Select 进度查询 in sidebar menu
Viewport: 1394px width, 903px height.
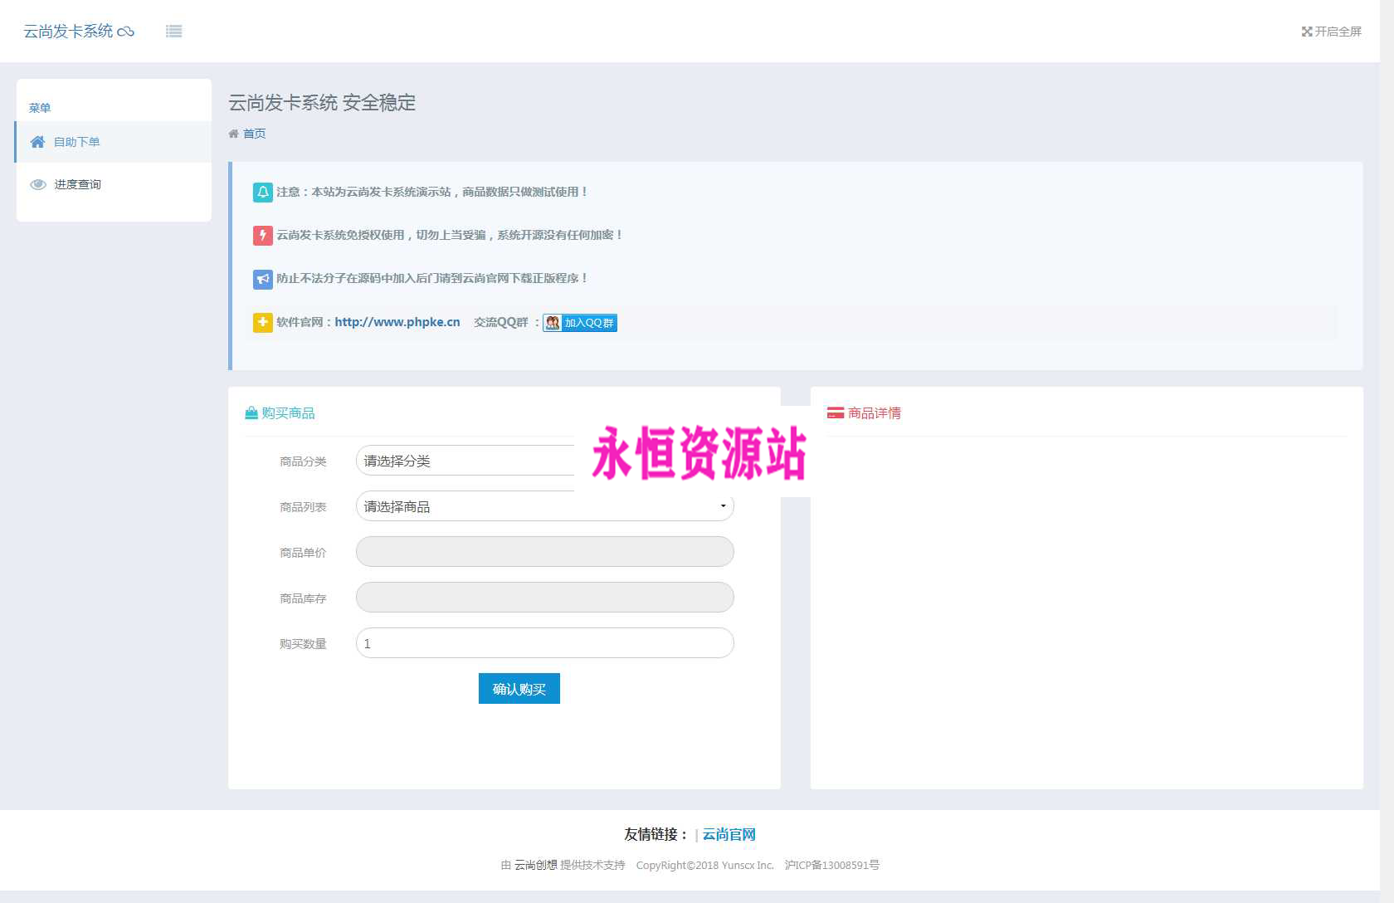[x=77, y=184]
